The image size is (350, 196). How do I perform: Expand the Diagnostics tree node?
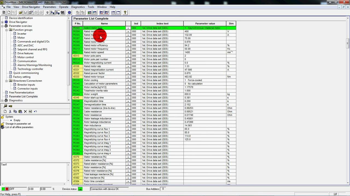point(2,100)
